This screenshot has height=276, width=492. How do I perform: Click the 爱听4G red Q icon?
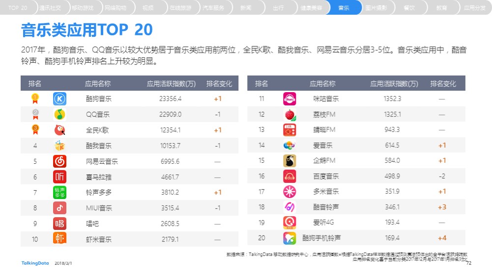coord(289,223)
